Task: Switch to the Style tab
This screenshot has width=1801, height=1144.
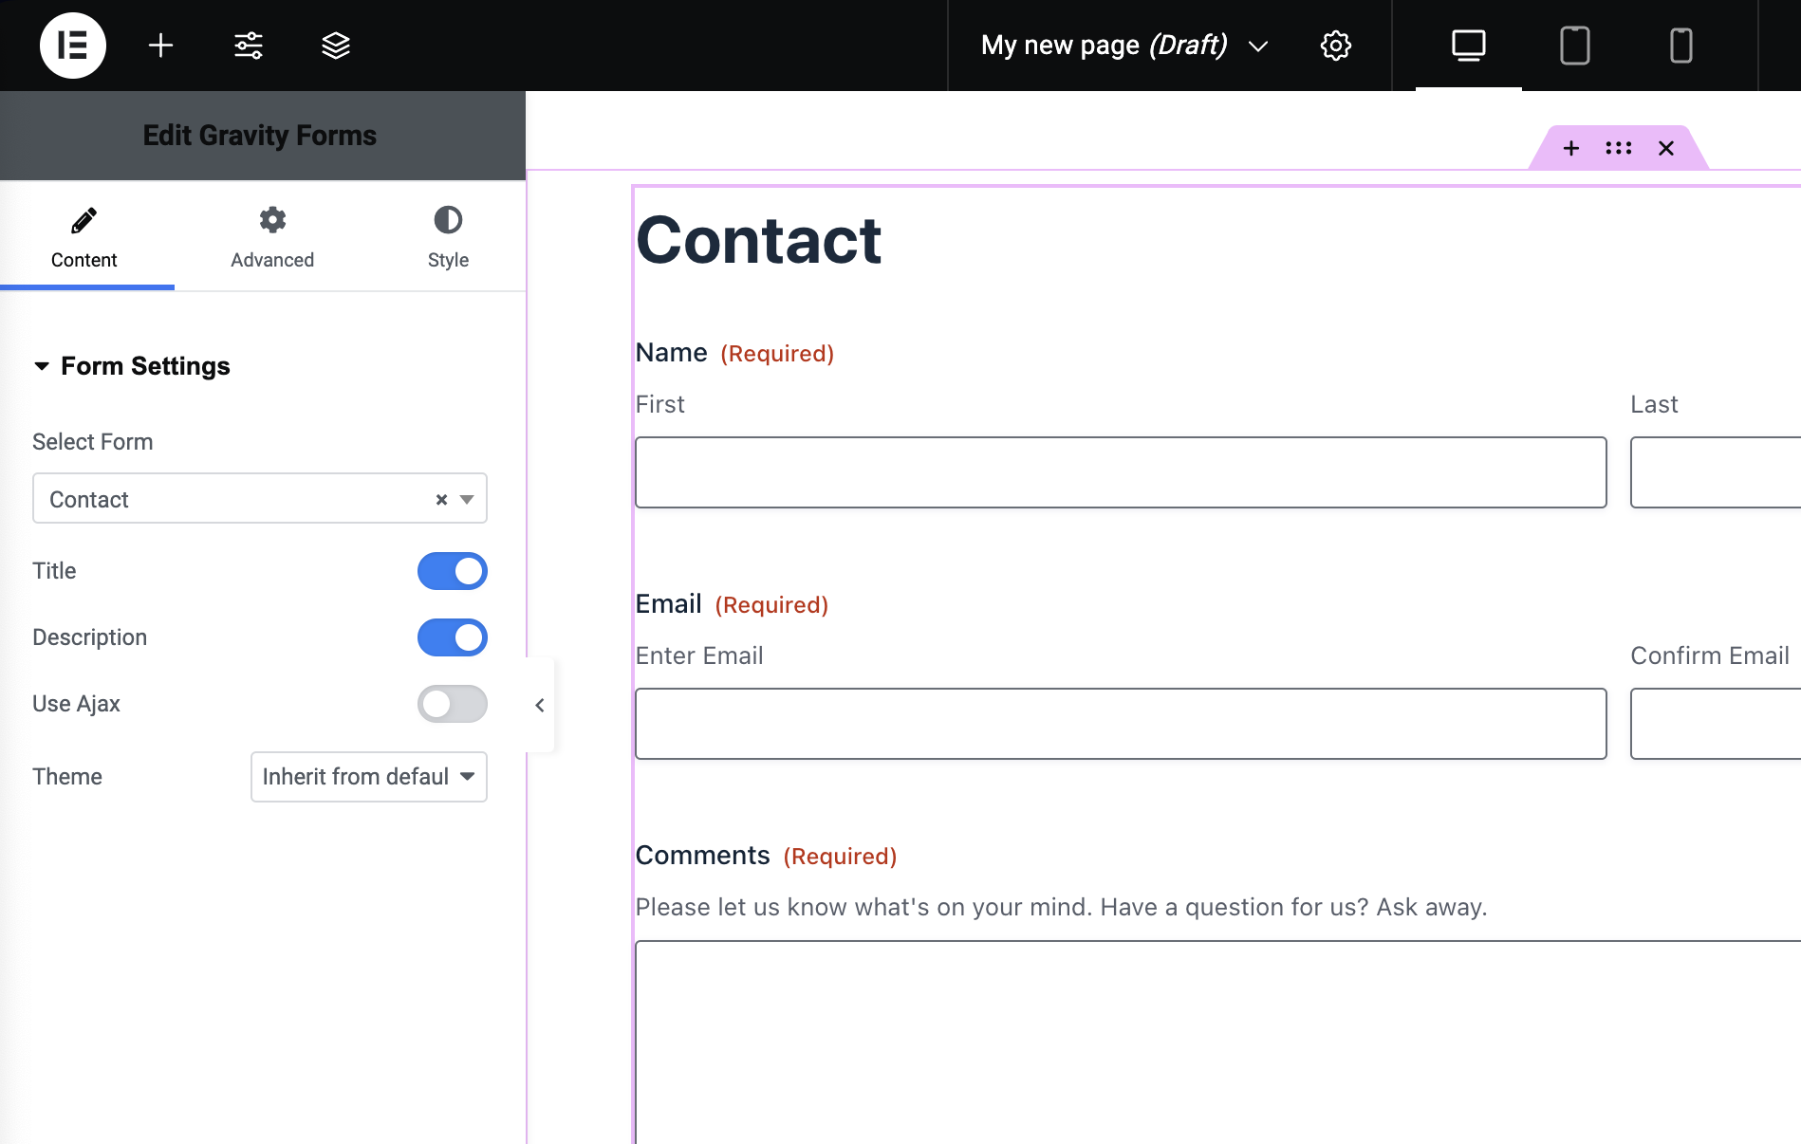Action: coord(448,237)
